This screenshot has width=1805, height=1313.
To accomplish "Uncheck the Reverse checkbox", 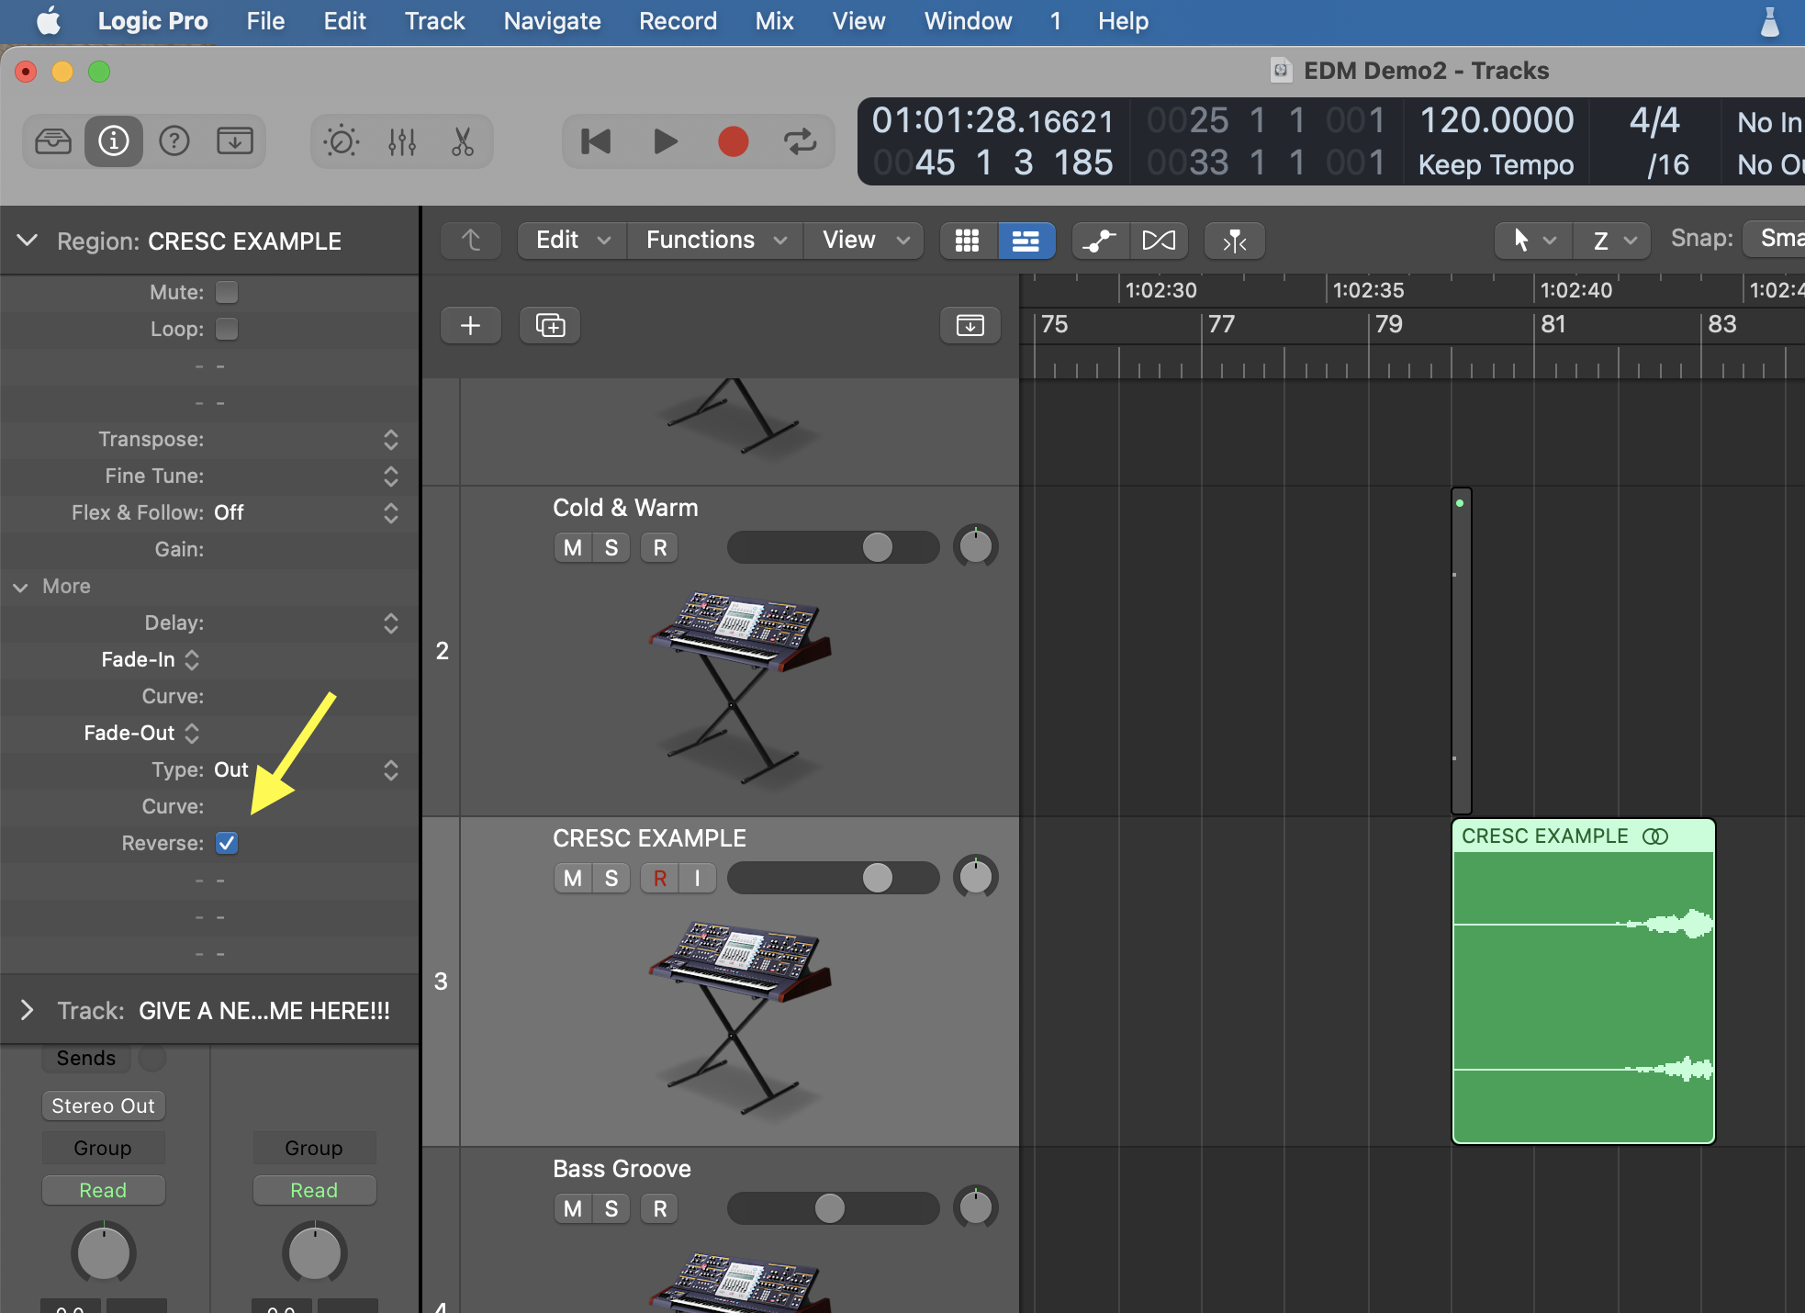I will 227,843.
